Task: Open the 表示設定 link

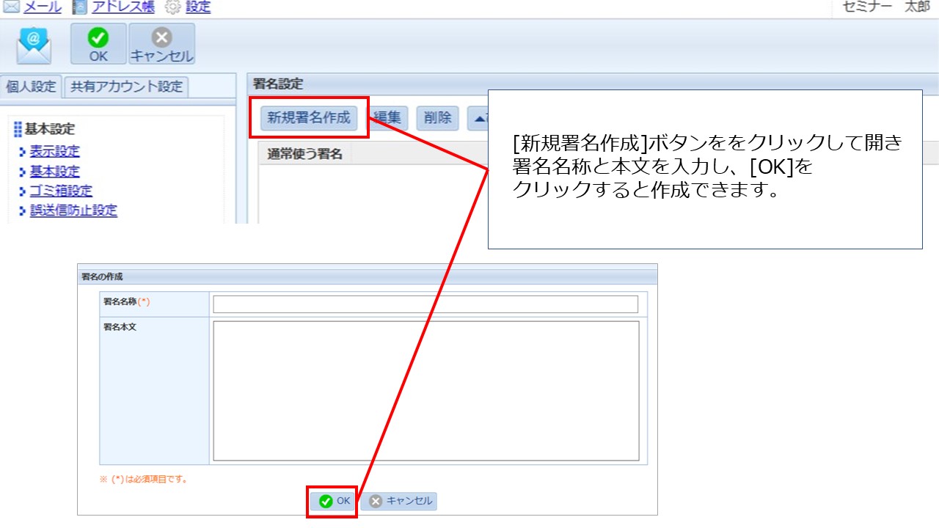Action: coord(55,152)
